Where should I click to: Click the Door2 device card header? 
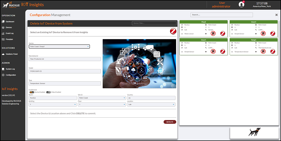pos(254,22)
